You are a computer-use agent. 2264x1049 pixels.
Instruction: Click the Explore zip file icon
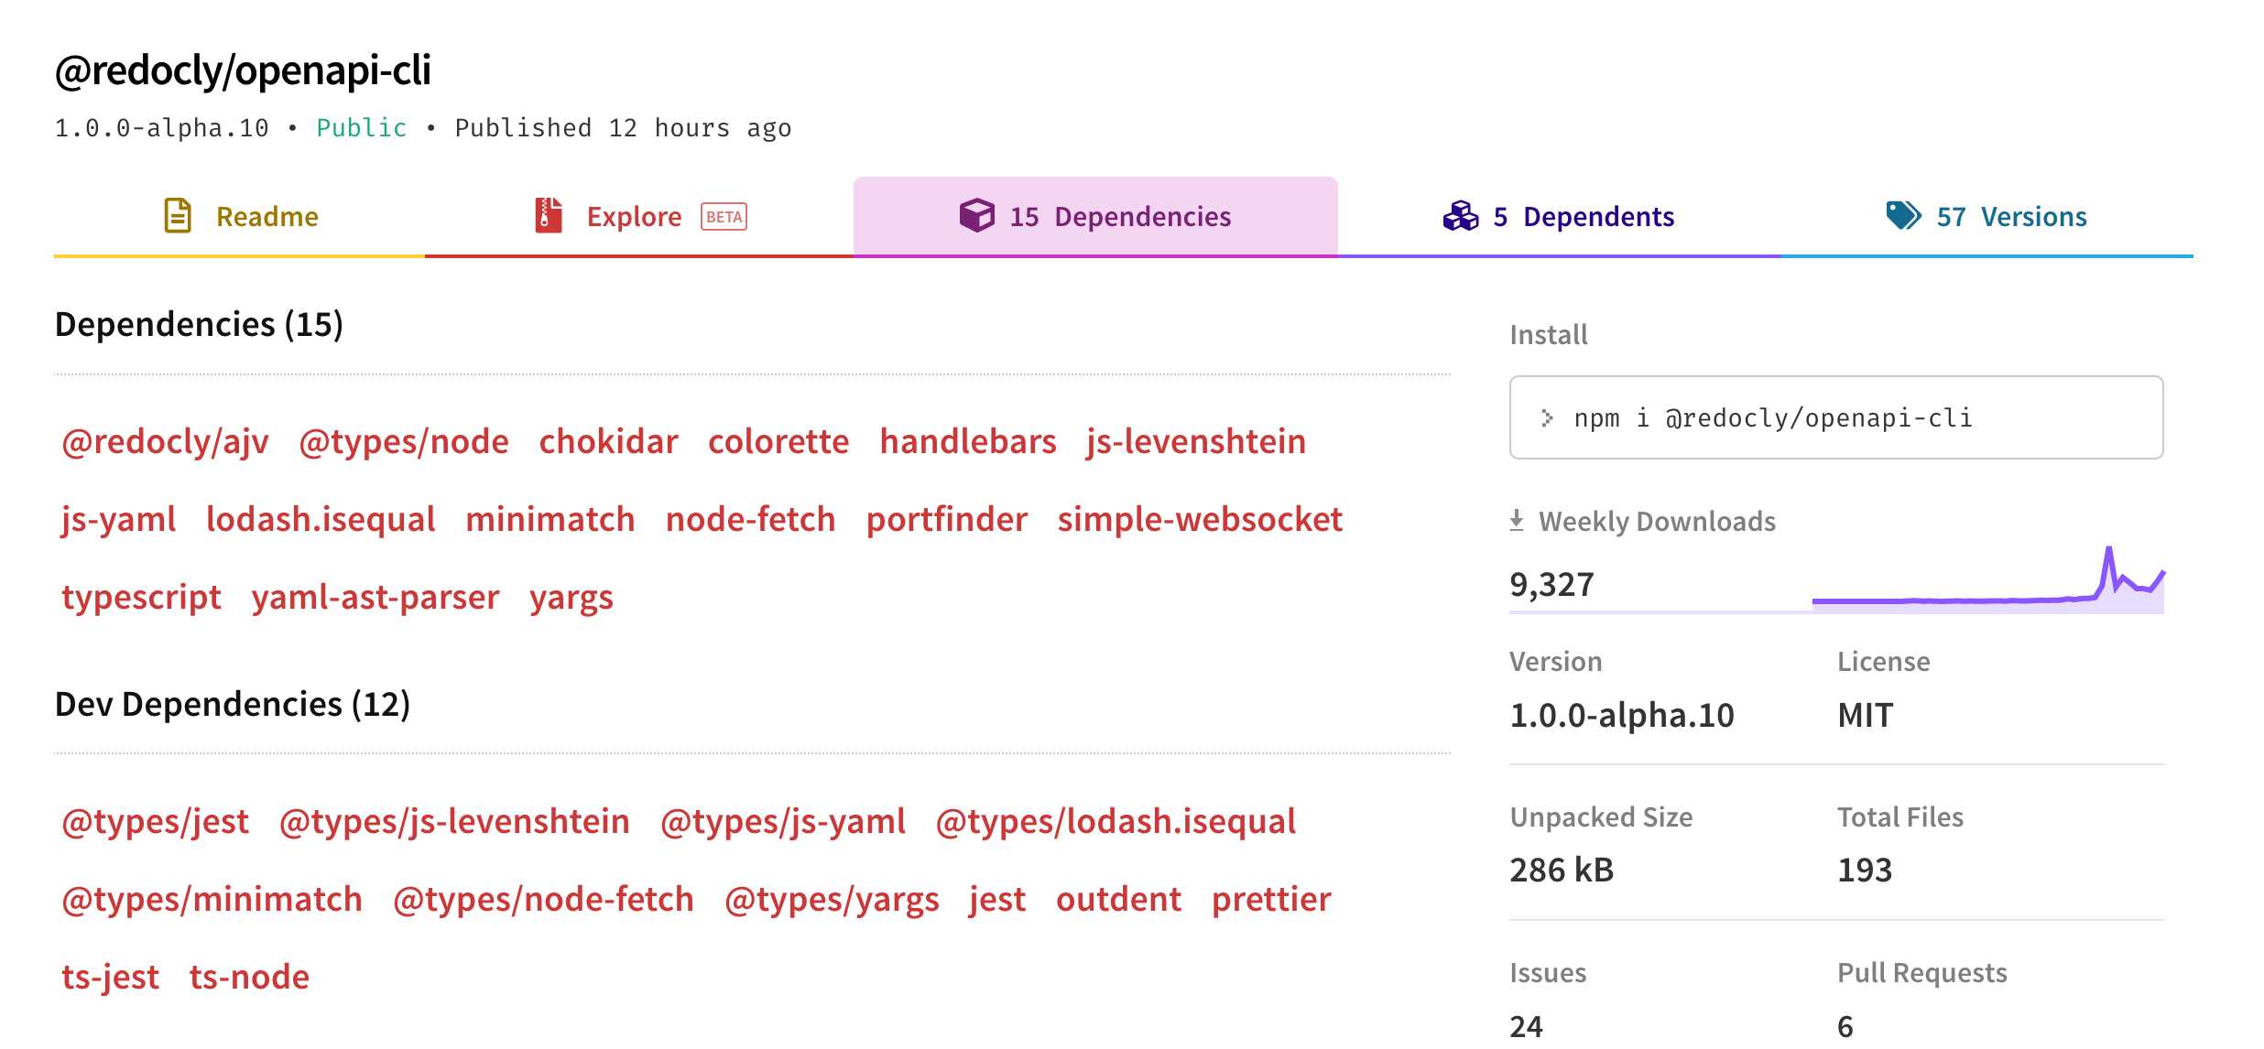[x=548, y=216]
